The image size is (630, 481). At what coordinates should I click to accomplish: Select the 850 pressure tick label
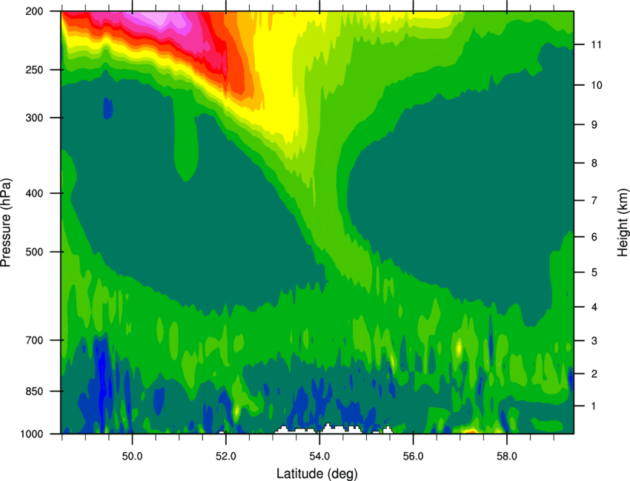pyautogui.click(x=34, y=391)
